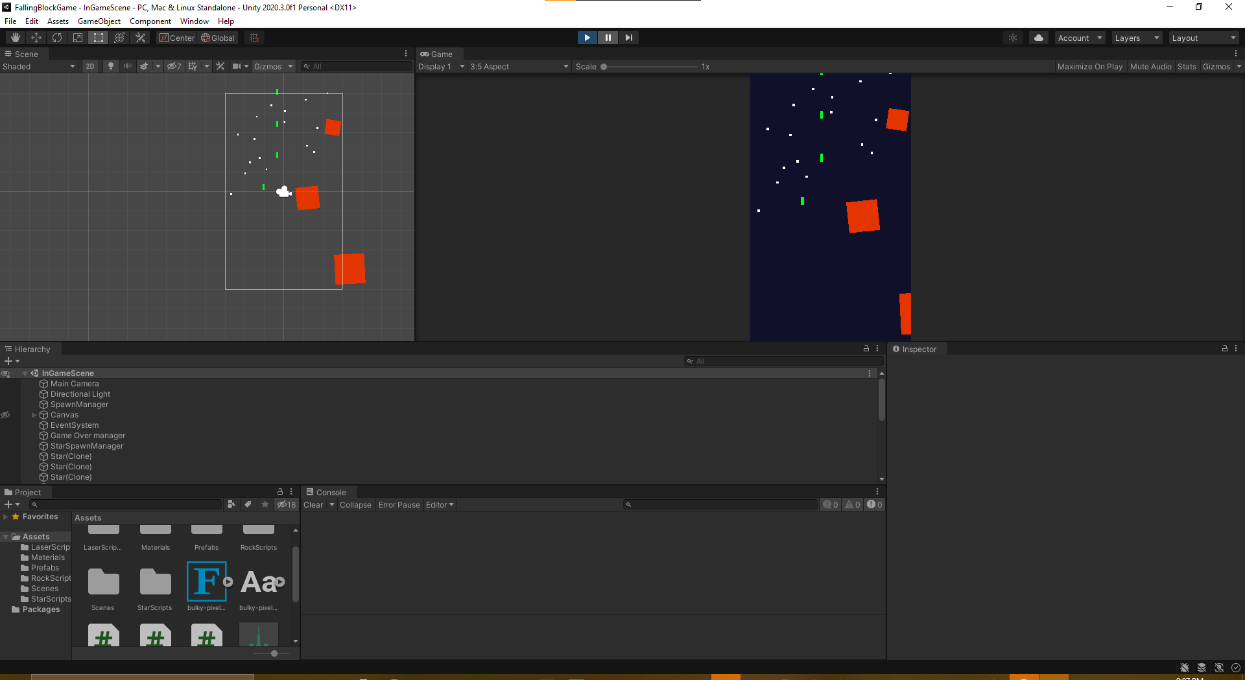The width and height of the screenshot is (1245, 680).
Task: Open the Layout dropdown
Action: [1204, 38]
